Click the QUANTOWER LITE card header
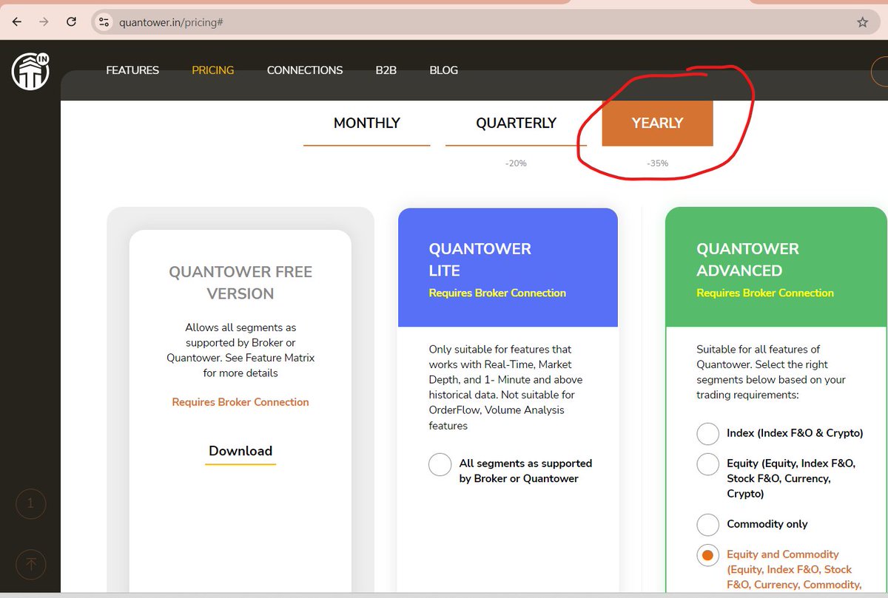The image size is (888, 598). pyautogui.click(x=508, y=268)
